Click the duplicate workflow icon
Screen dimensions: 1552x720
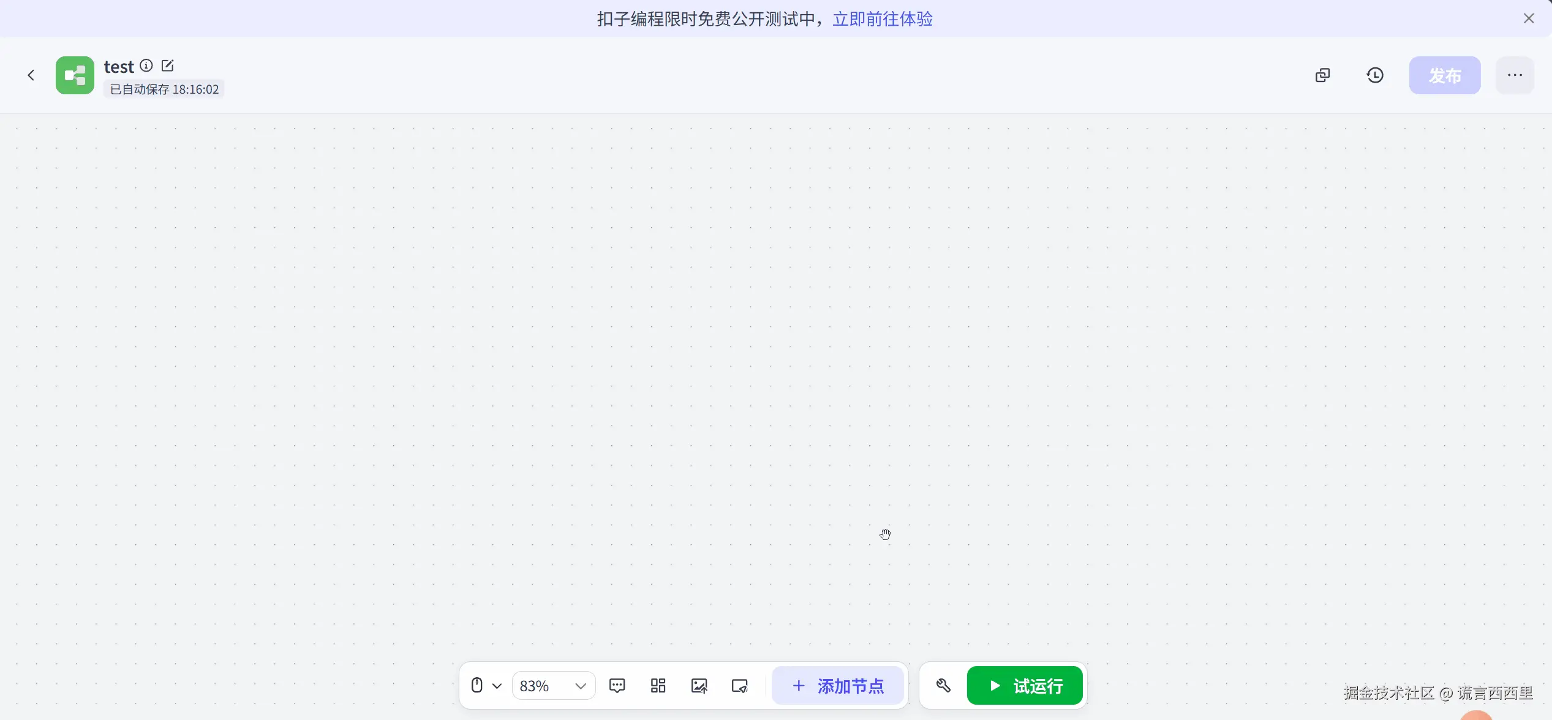click(1322, 75)
